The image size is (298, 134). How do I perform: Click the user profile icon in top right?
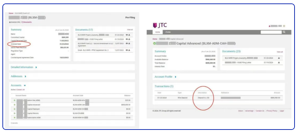coord(270,26)
